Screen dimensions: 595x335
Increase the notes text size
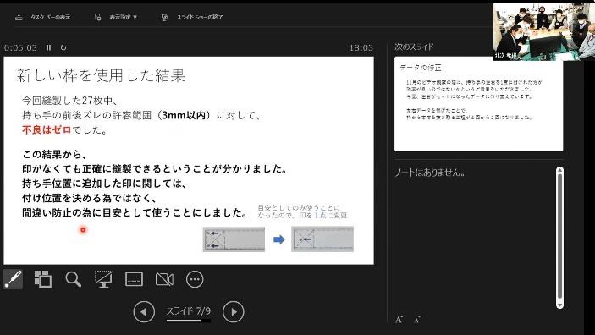399,320
